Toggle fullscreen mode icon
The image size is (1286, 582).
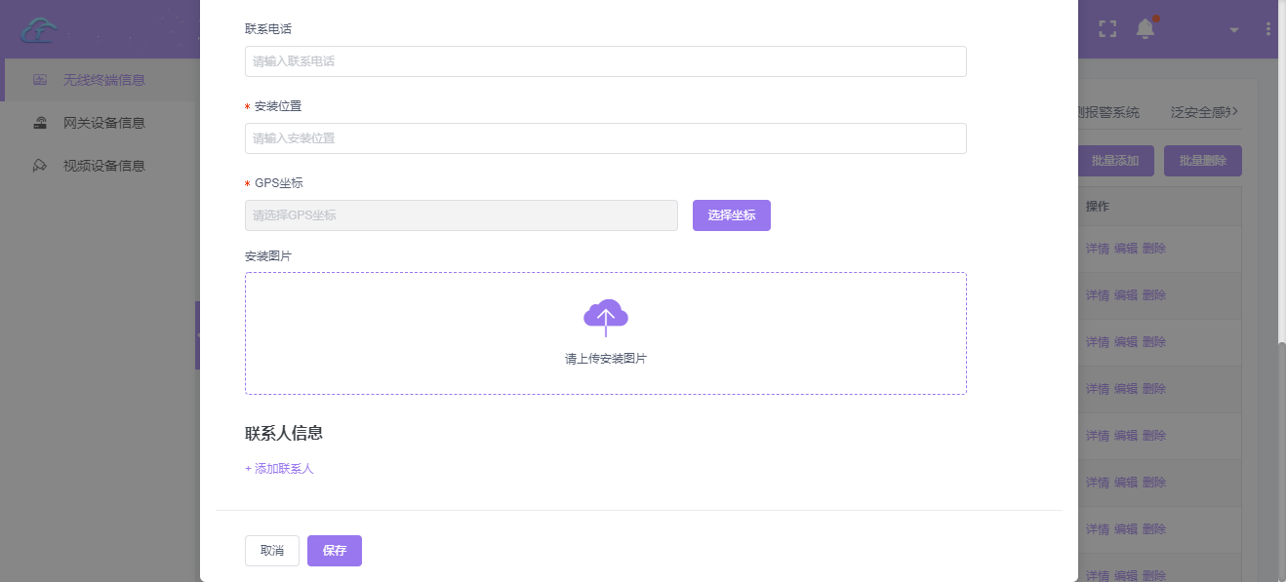click(1106, 29)
